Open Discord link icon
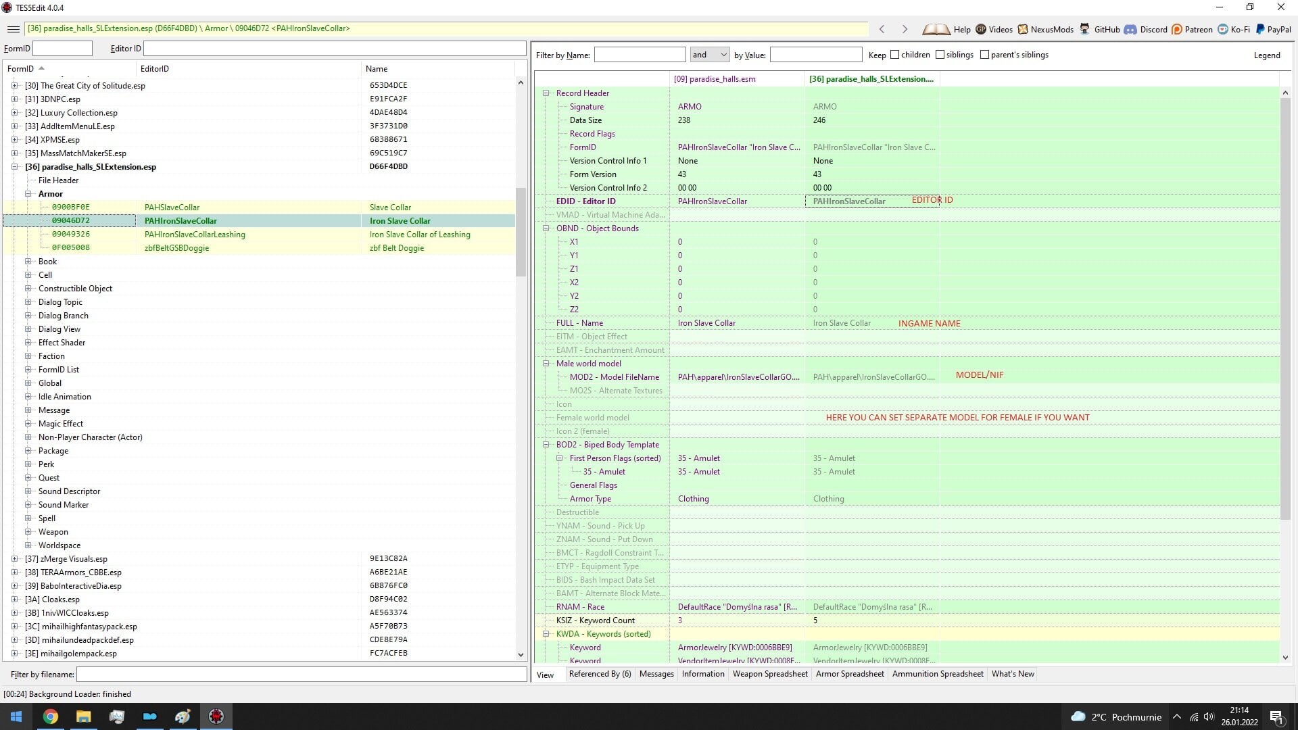The height and width of the screenshot is (730, 1298). [x=1130, y=29]
